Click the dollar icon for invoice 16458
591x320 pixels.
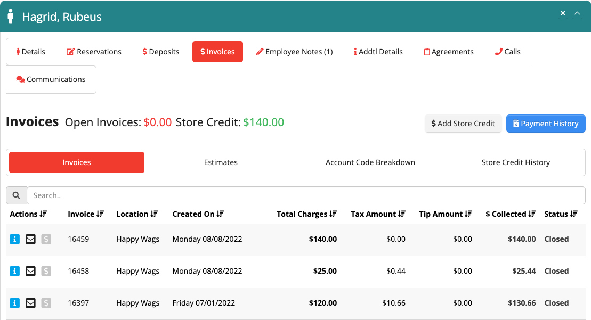(x=46, y=271)
